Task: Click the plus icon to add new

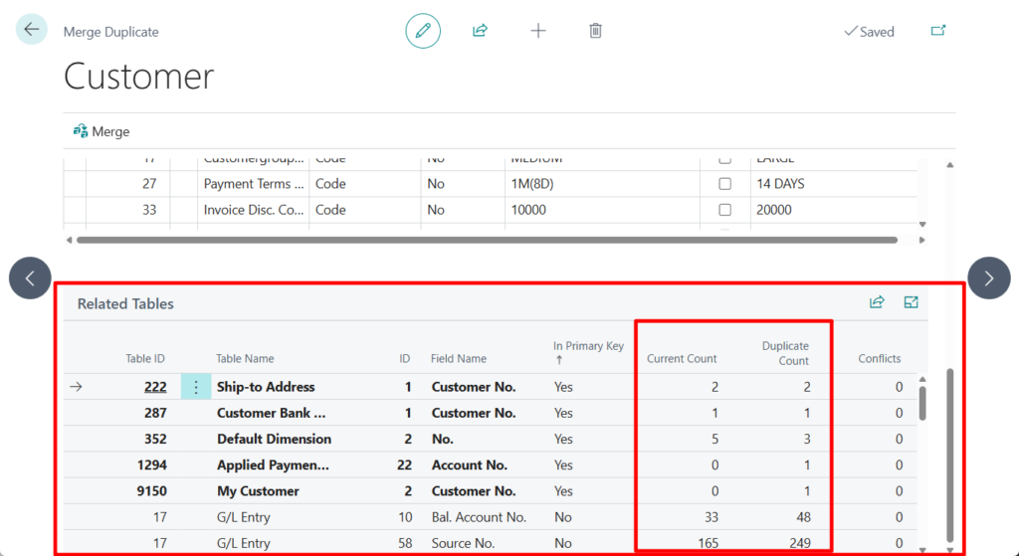Action: pyautogui.click(x=538, y=31)
